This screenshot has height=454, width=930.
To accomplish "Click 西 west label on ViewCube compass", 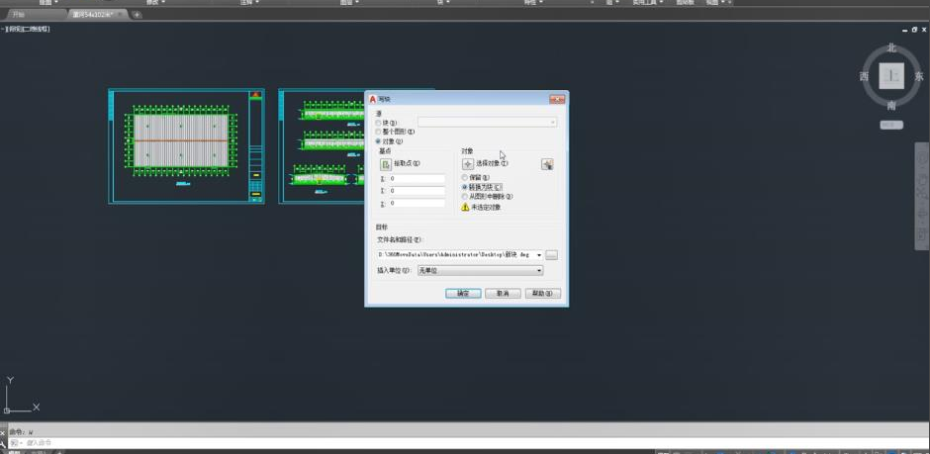I will point(864,76).
